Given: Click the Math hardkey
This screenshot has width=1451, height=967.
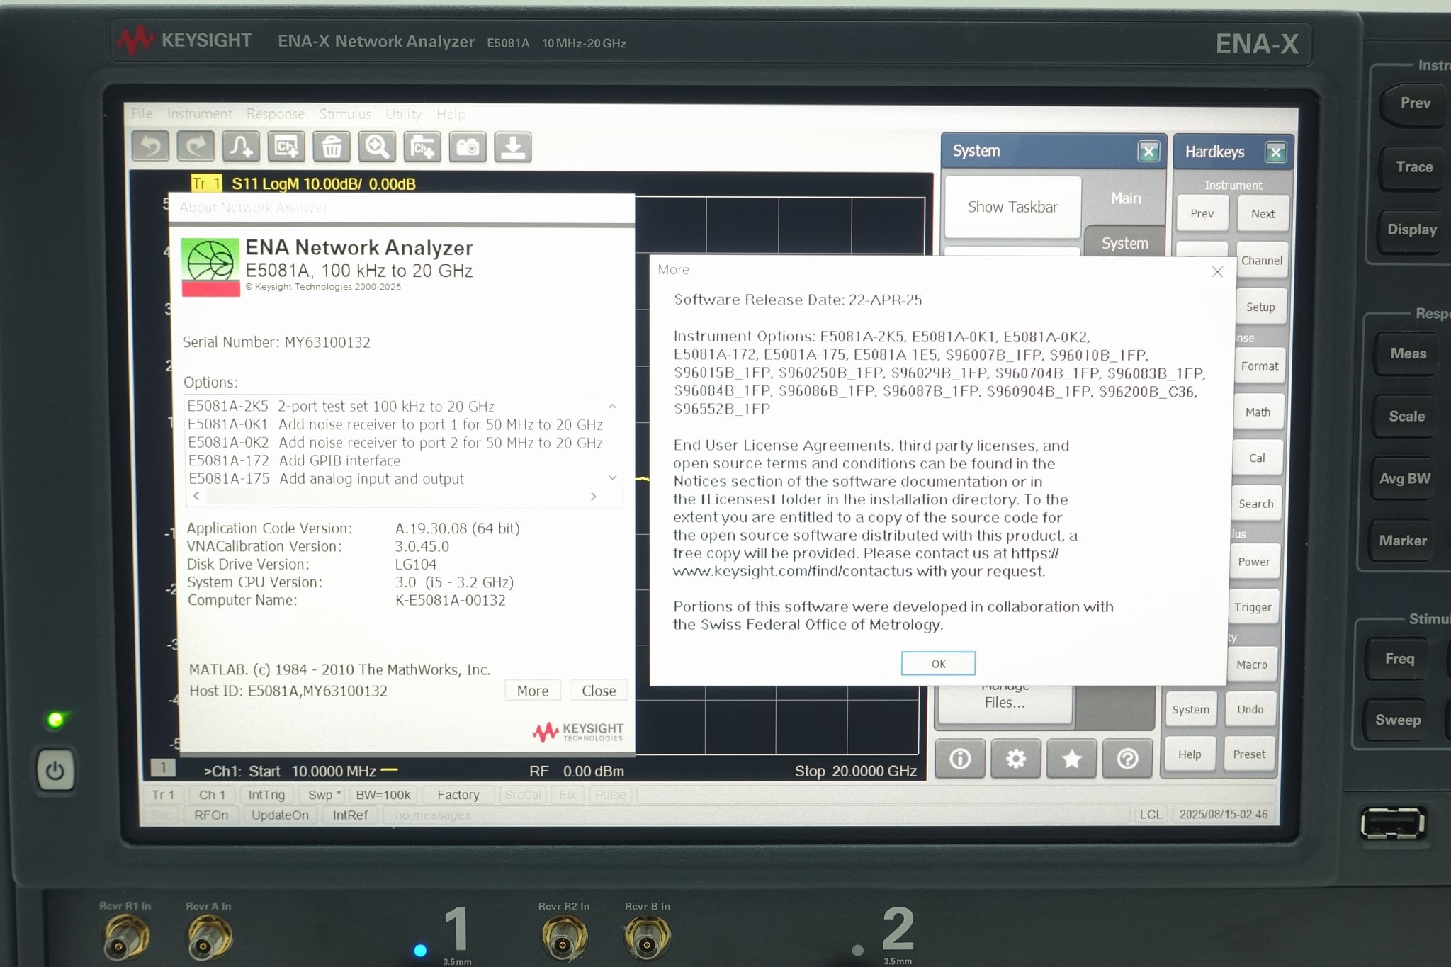Looking at the screenshot, I should [x=1258, y=412].
